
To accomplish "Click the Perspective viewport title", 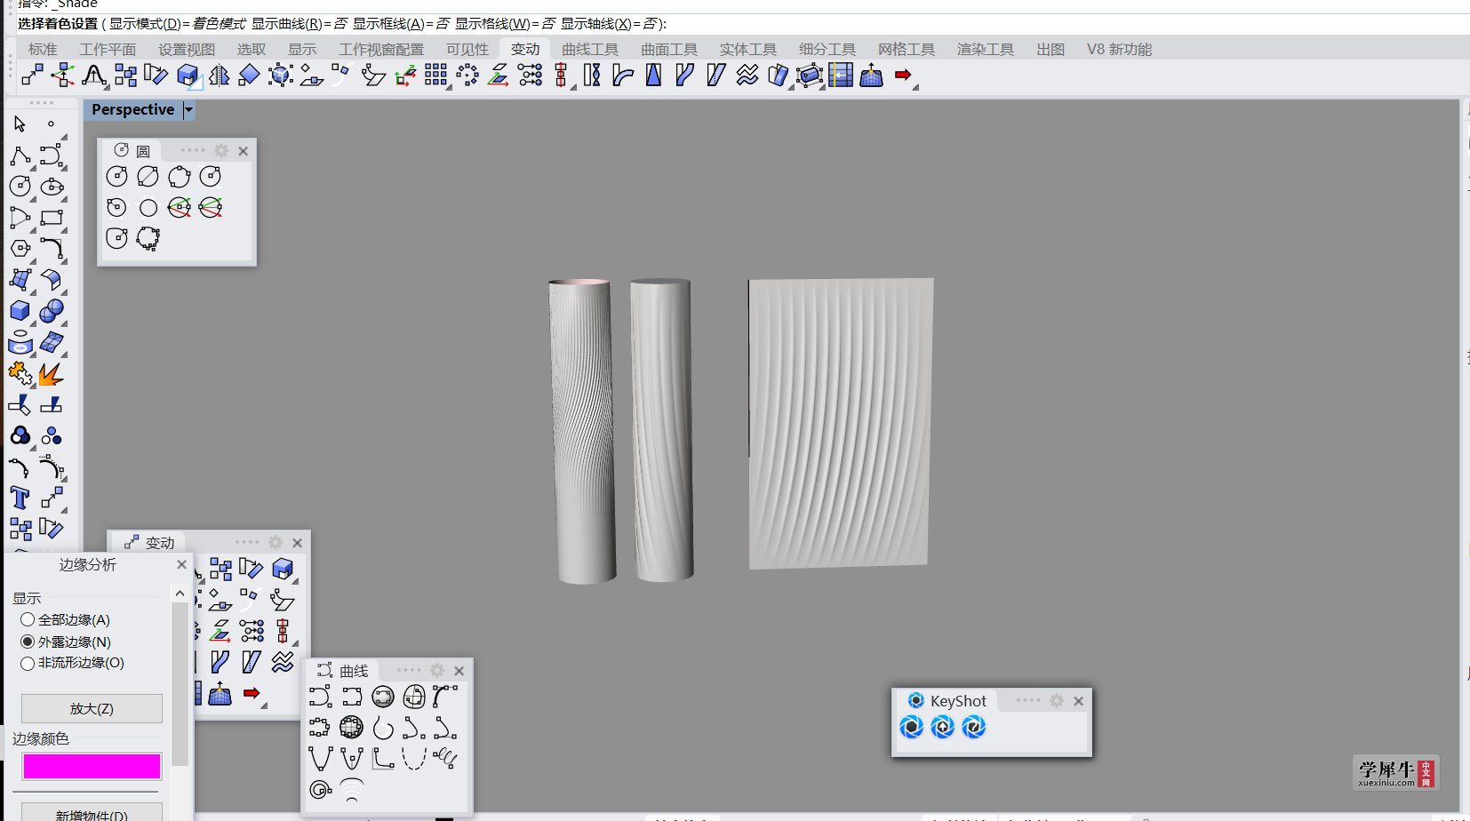I will pyautogui.click(x=133, y=109).
